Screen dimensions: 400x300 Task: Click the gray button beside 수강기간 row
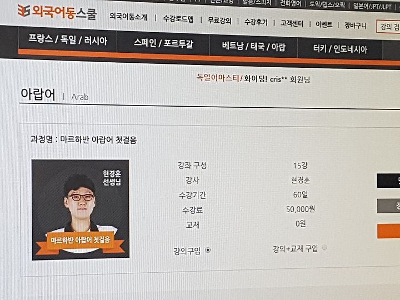[388, 206]
